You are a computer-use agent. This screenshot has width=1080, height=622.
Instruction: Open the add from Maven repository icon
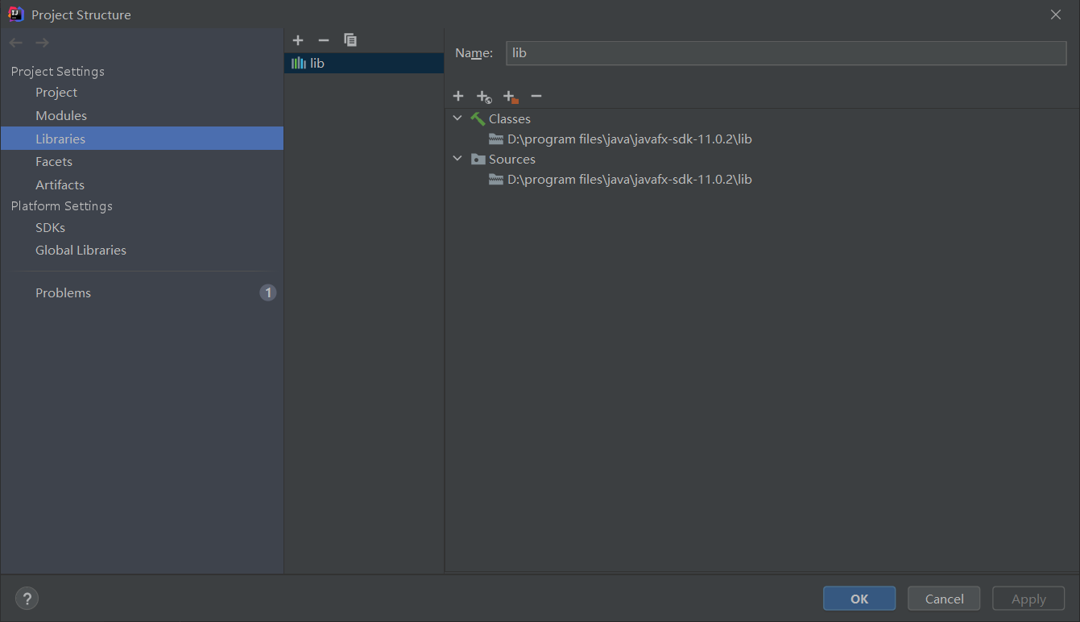pyautogui.click(x=484, y=96)
